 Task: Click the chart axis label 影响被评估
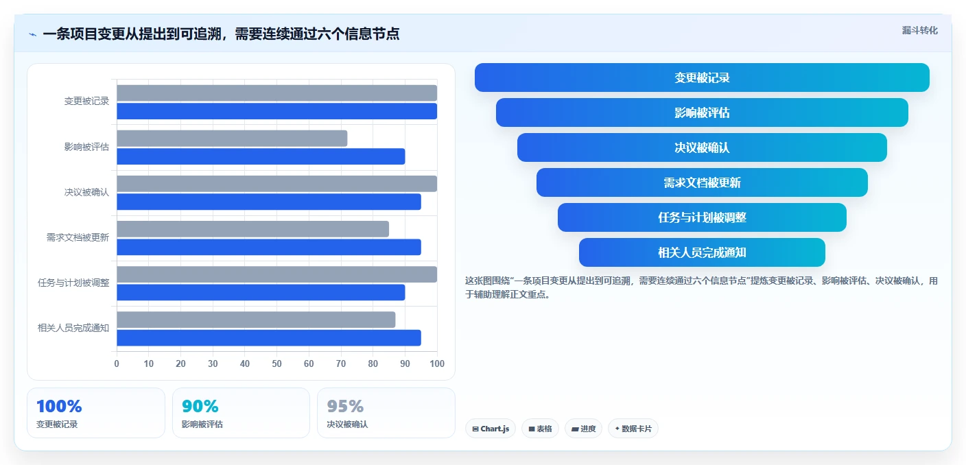click(x=87, y=147)
